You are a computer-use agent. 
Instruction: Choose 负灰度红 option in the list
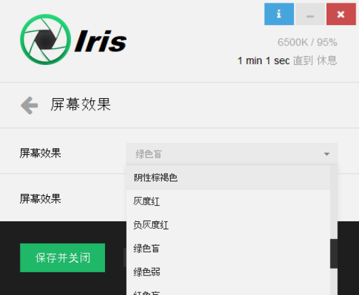point(228,225)
